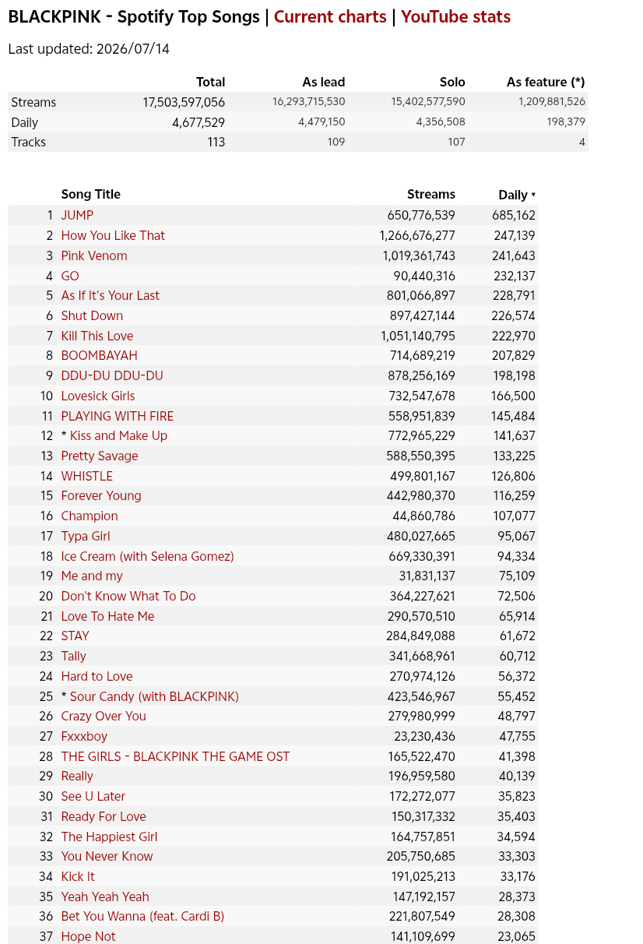Open Bet You Wanna (feat. Cardi B)
Screen dimensions: 643x944
(142, 917)
